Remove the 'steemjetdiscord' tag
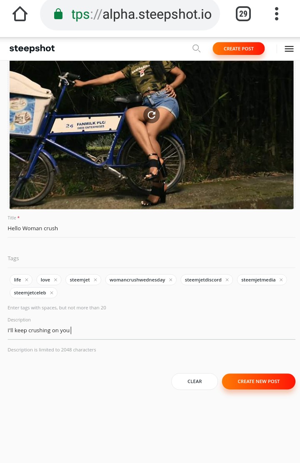The height and width of the screenshot is (463, 300). click(227, 280)
